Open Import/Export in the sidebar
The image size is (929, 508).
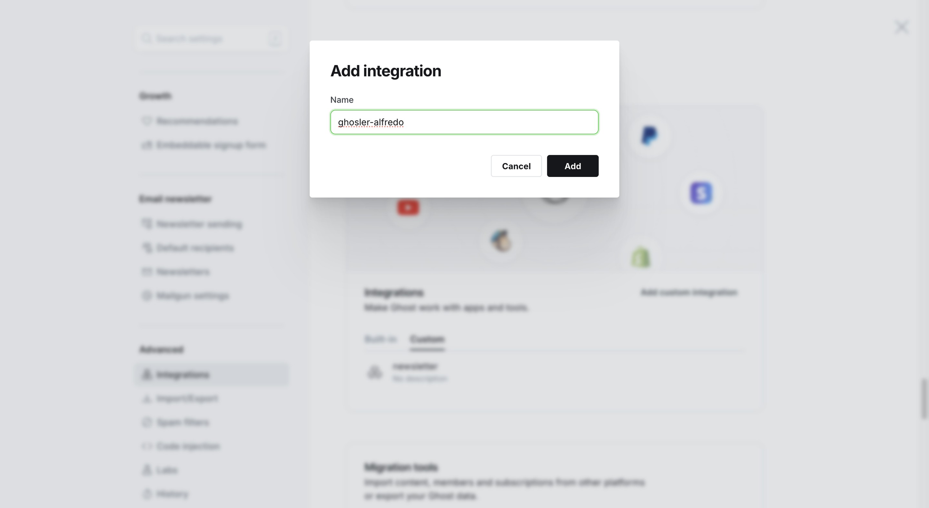187,398
